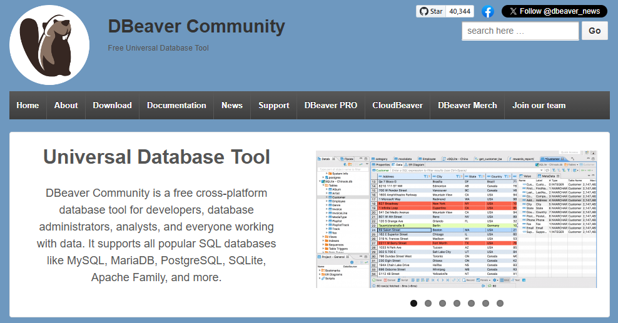Select the third carousel slide dot
Image resolution: width=618 pixels, height=323 pixels.
click(x=443, y=304)
